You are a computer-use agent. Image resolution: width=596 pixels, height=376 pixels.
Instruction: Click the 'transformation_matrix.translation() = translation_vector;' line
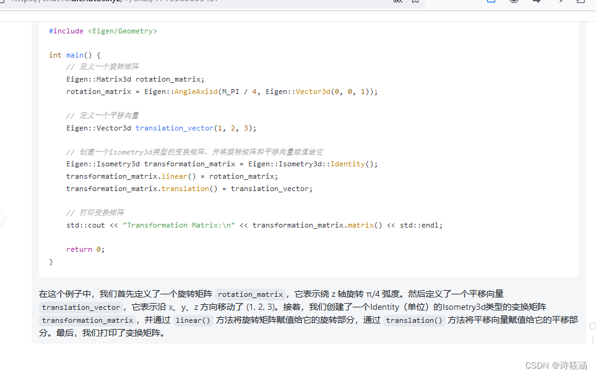tap(189, 189)
